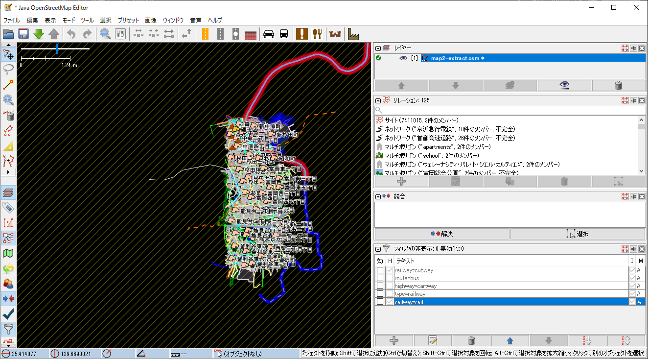Click the car preset icon

point(268,34)
